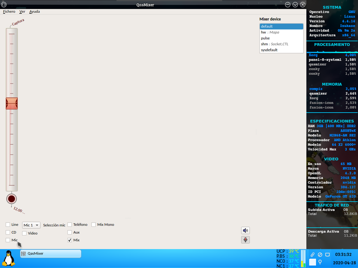Select the default mixer device
This screenshot has height=268, width=358.
pyautogui.click(x=281, y=26)
